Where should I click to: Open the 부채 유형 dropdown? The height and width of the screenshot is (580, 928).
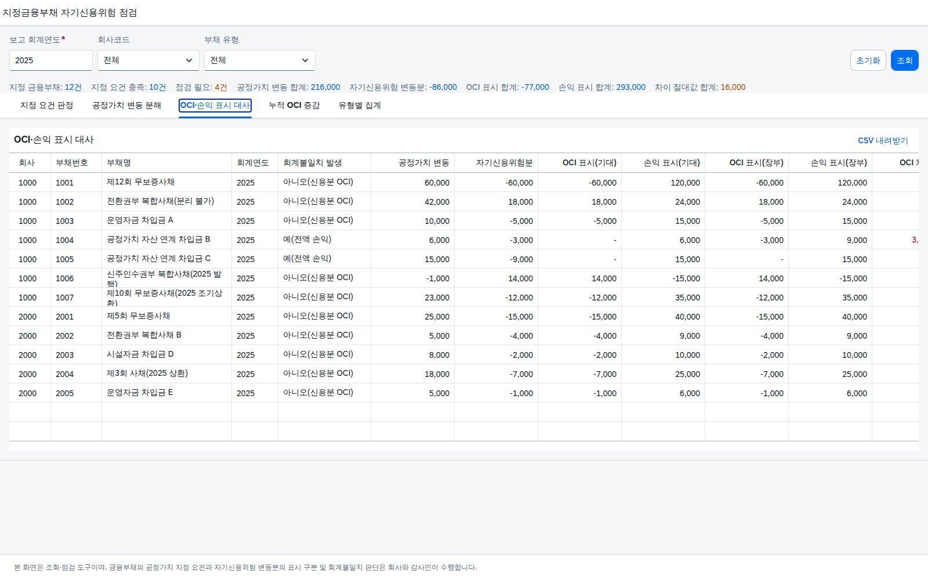pyautogui.click(x=260, y=60)
